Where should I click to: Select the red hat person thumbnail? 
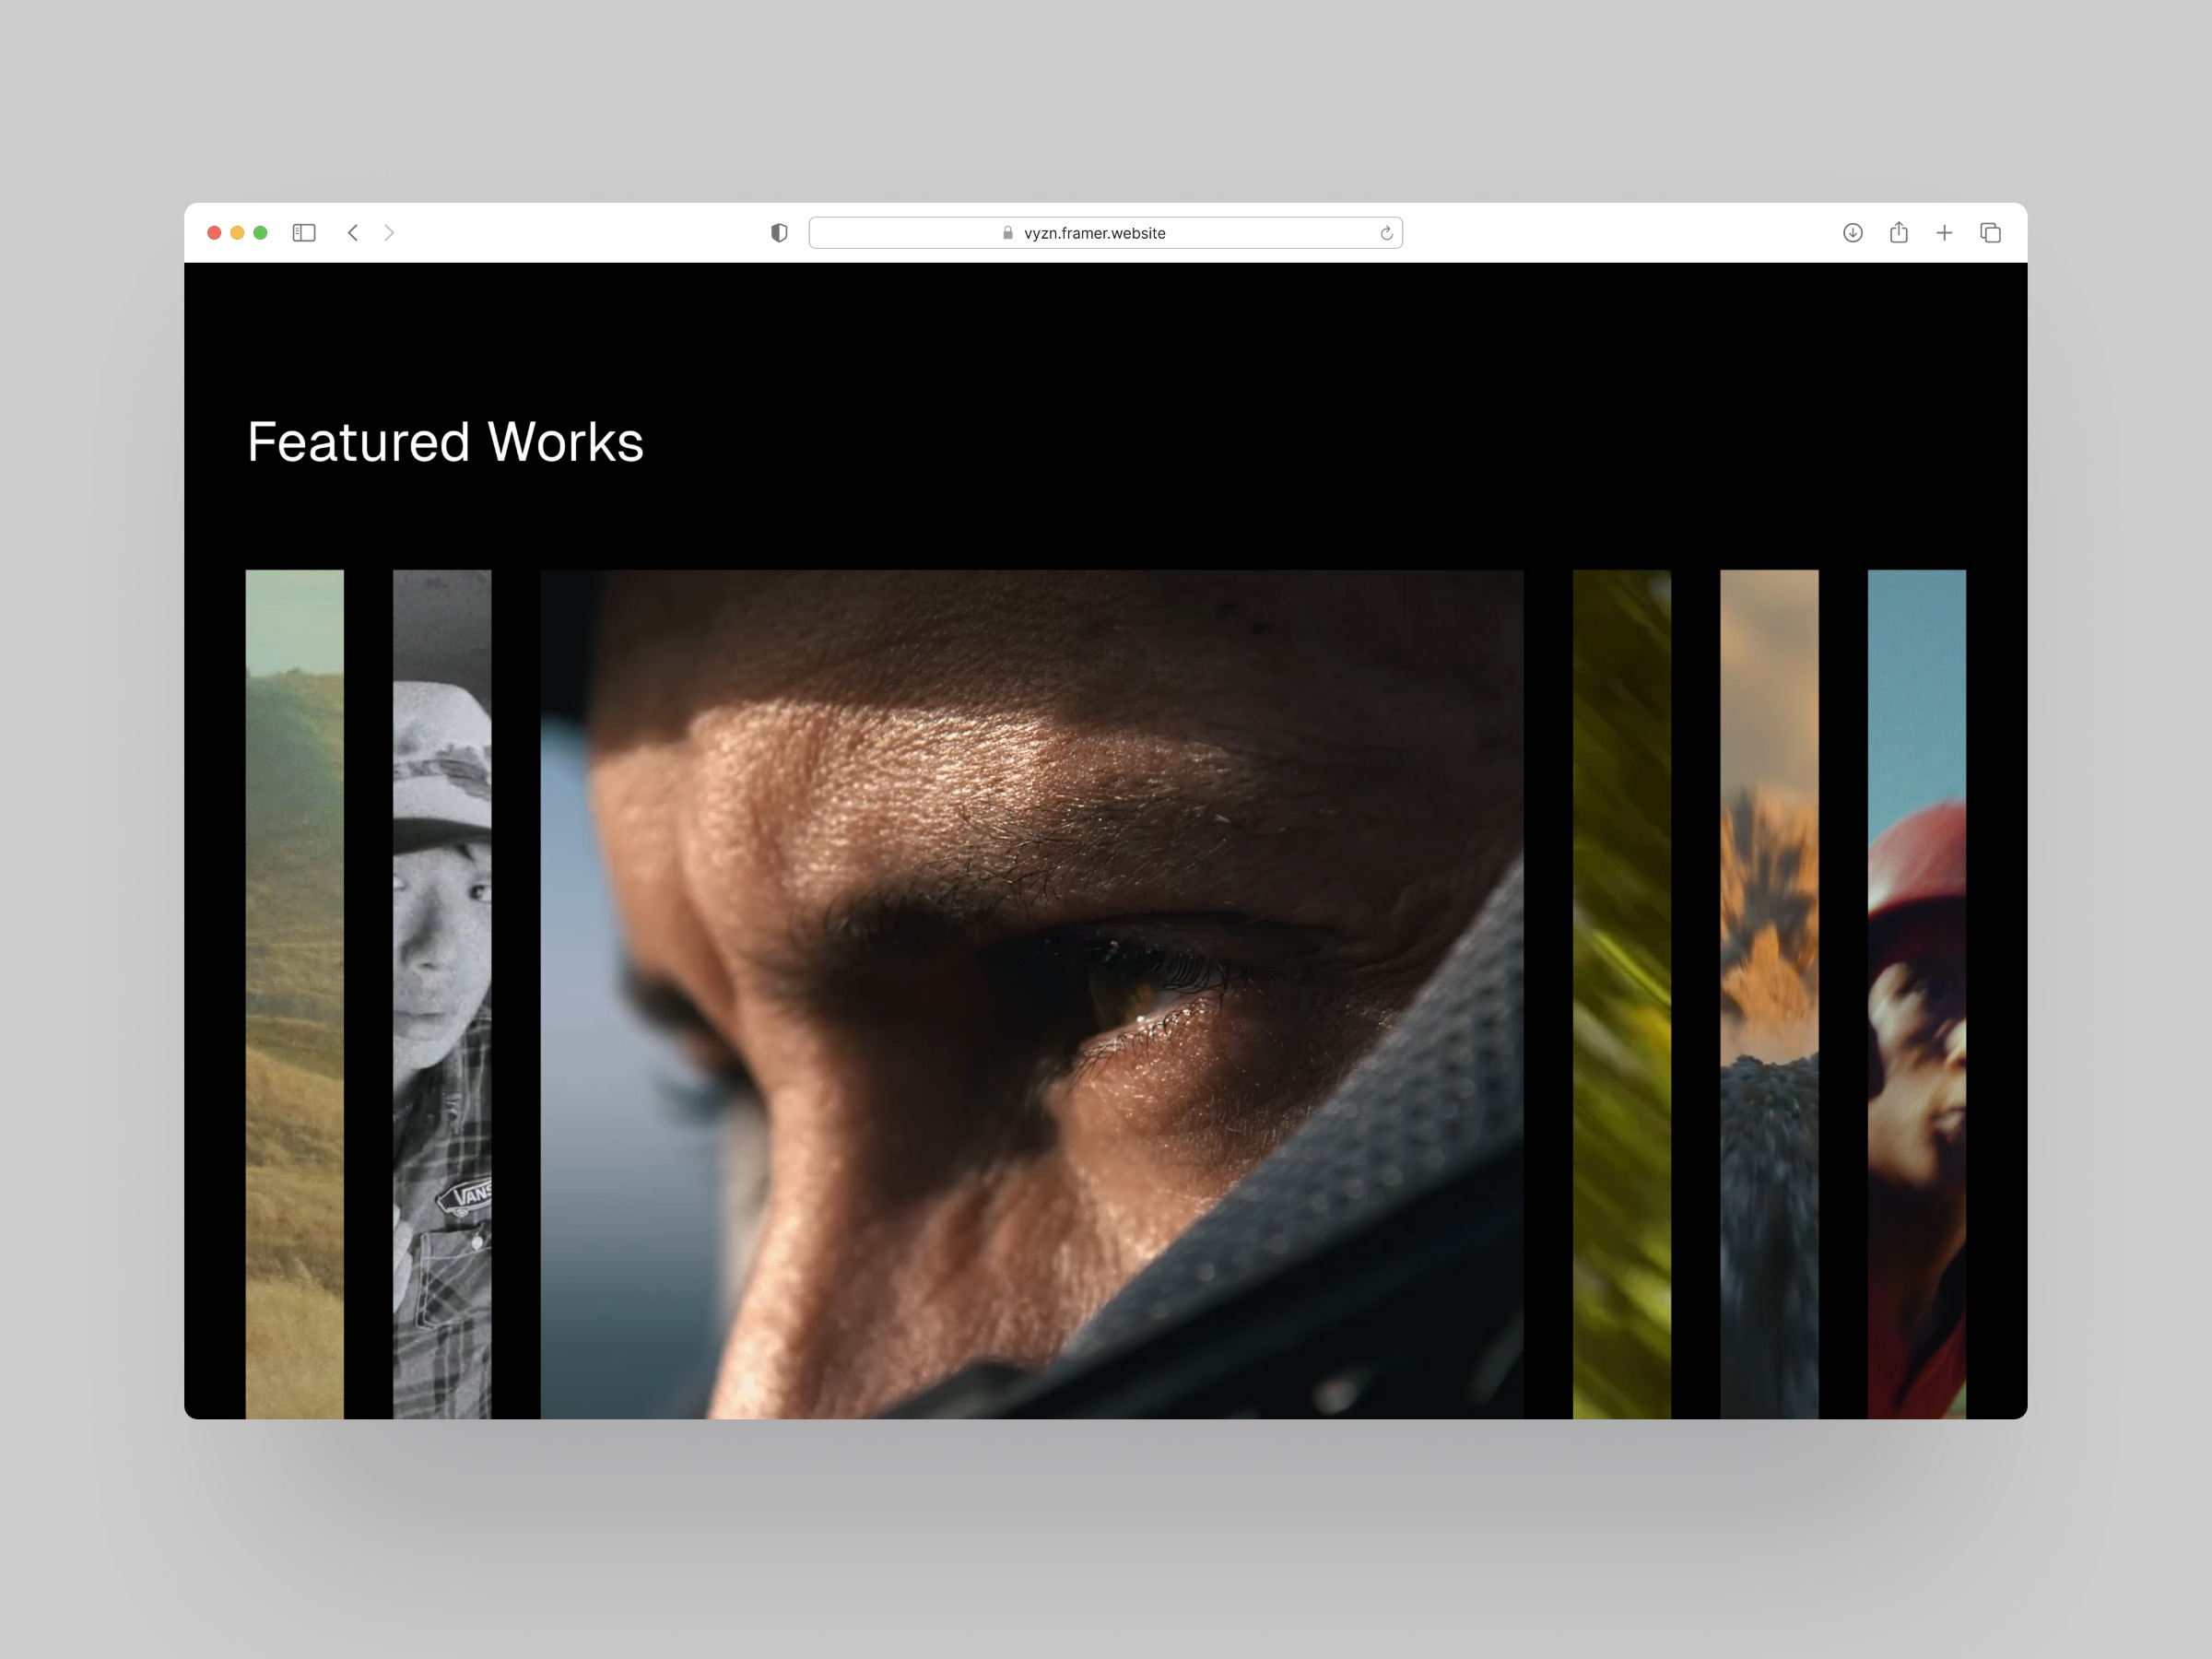(x=1916, y=993)
